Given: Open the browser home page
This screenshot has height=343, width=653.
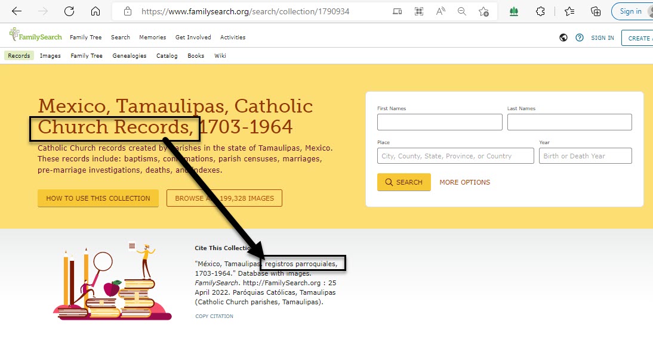Looking at the screenshot, I should point(96,11).
